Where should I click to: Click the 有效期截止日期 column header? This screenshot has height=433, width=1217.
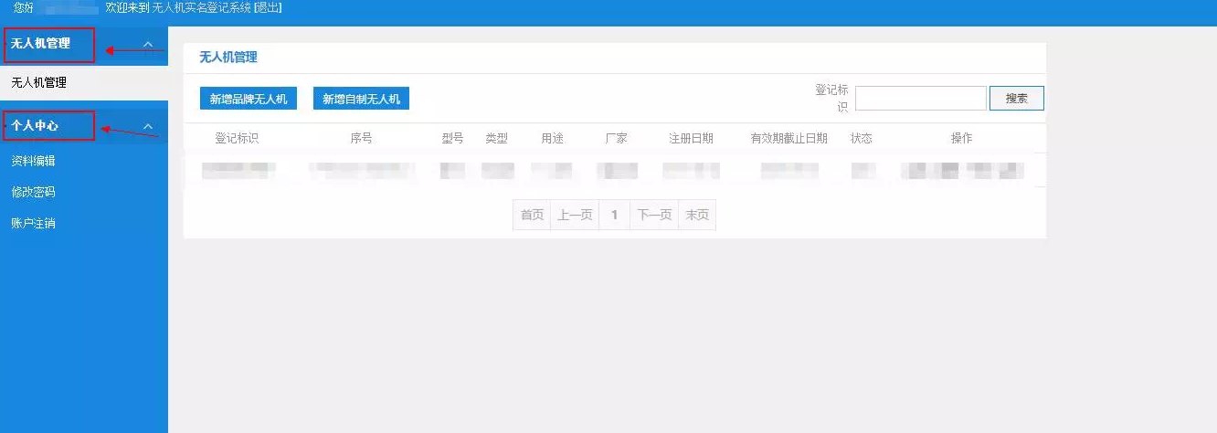pos(788,139)
